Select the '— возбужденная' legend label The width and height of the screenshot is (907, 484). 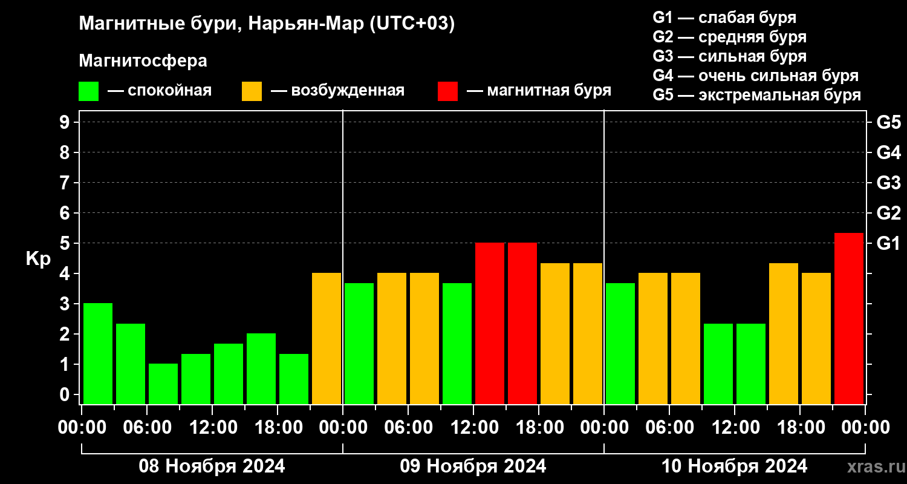tap(337, 91)
